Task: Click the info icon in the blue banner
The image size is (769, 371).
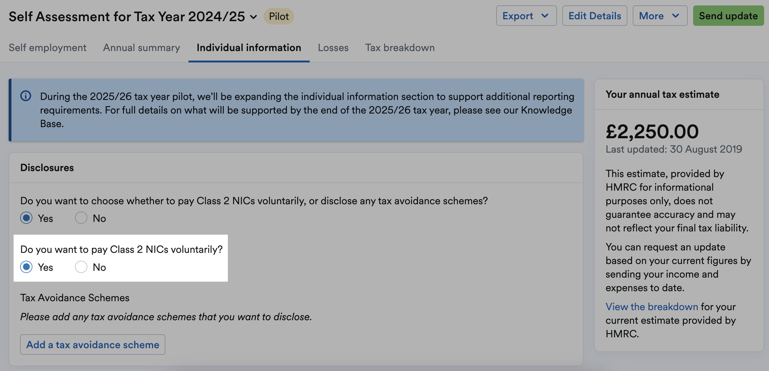Action: pyautogui.click(x=26, y=96)
